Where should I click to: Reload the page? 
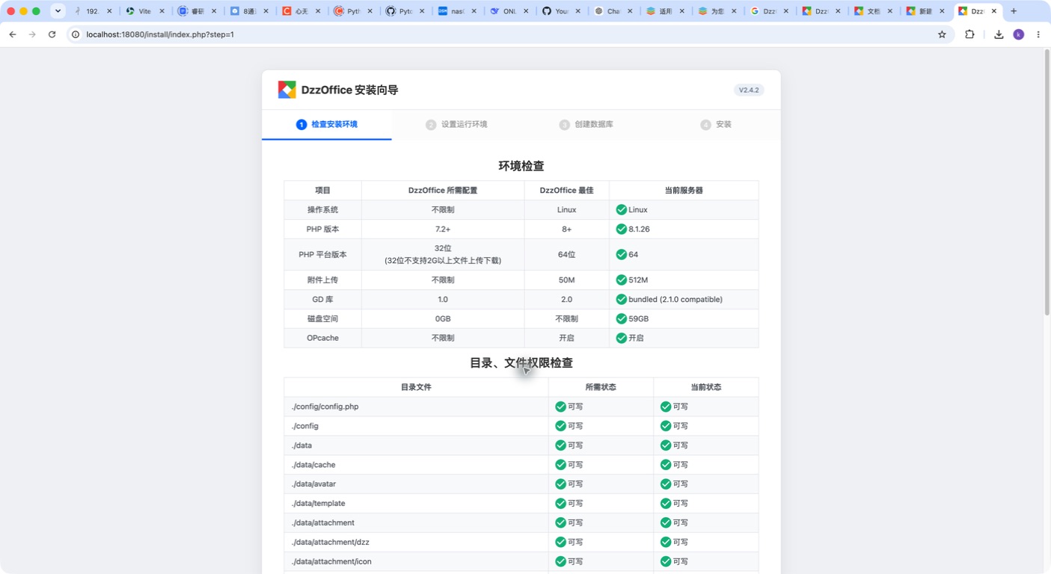tap(52, 34)
